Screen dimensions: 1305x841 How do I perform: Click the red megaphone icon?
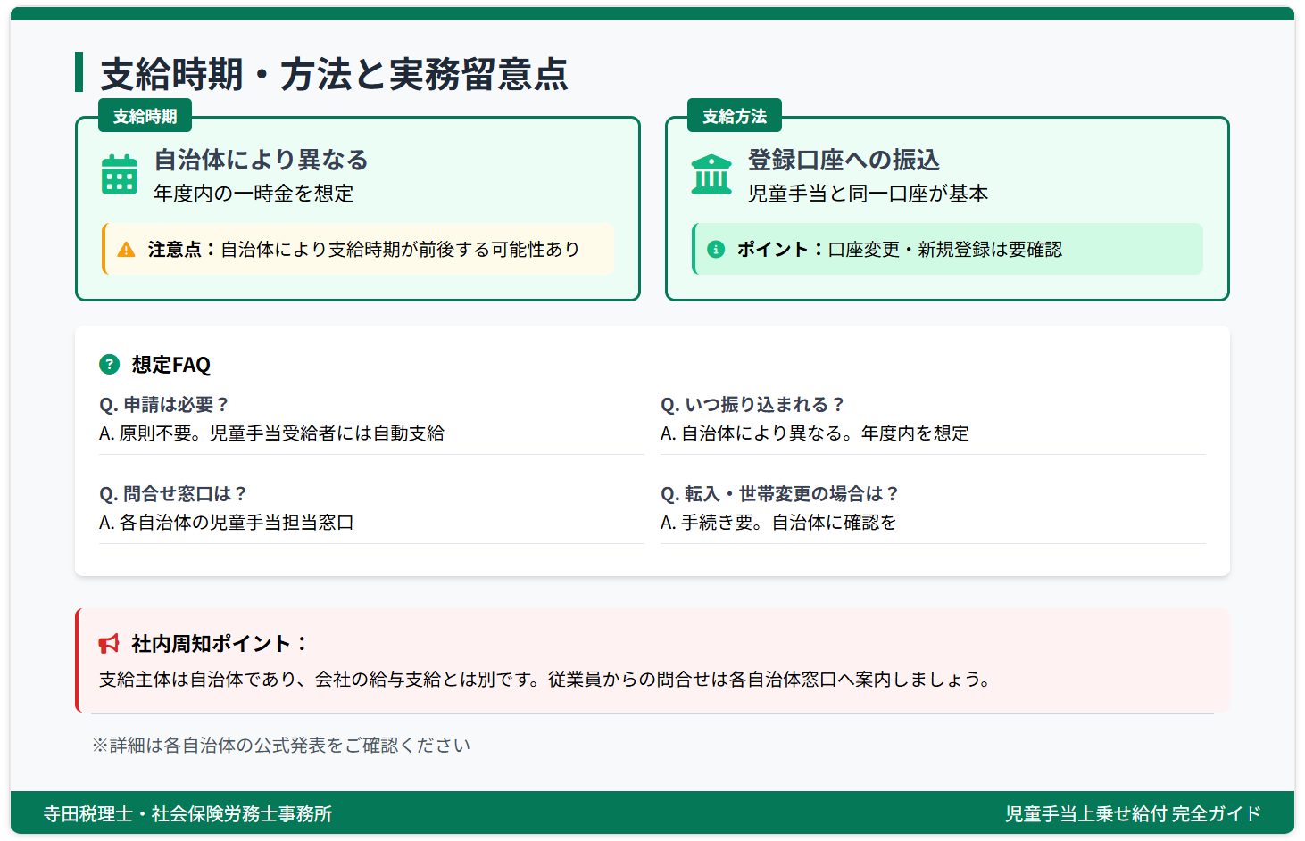(x=109, y=644)
